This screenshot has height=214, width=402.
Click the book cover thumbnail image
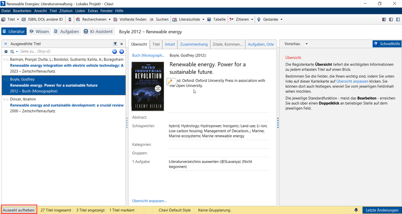(148, 86)
